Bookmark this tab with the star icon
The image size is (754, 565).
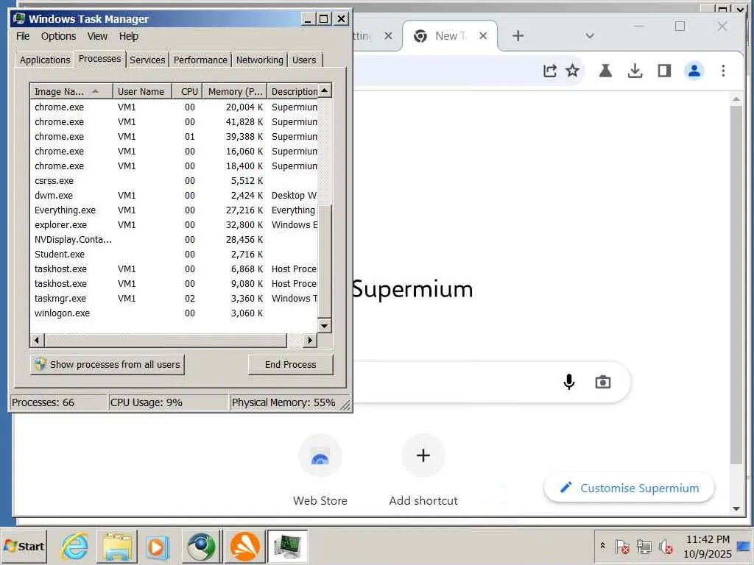[x=572, y=71]
